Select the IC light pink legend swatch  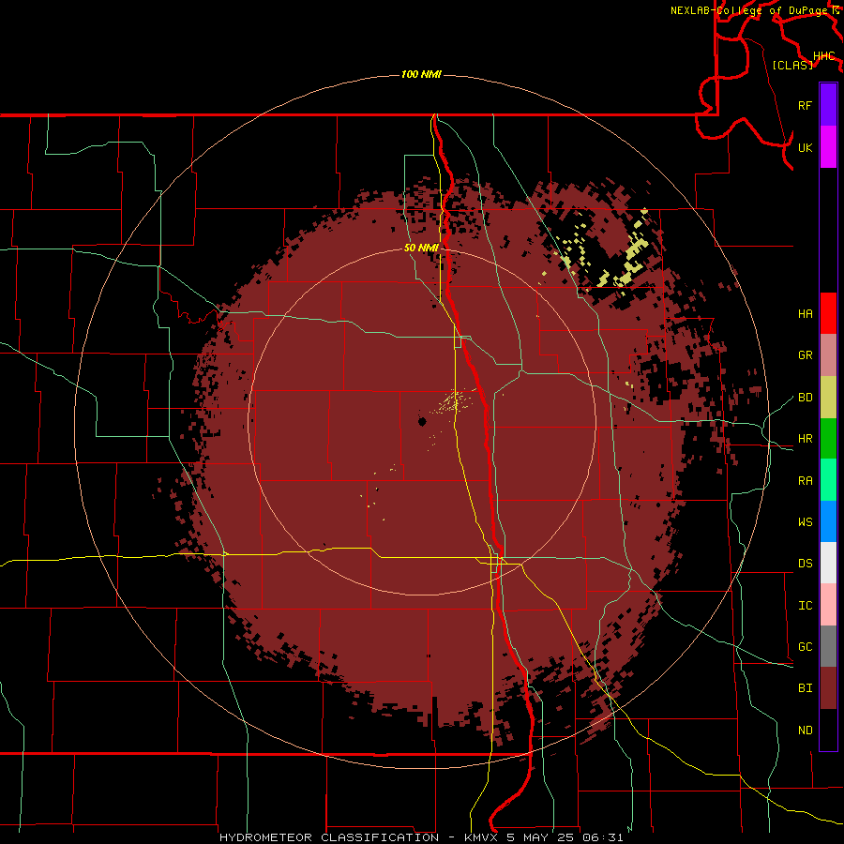[x=828, y=605]
